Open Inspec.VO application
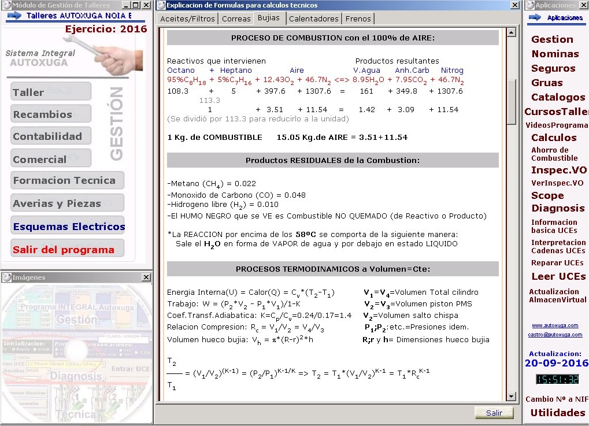Viewport: 589px width, 426px height. (x=558, y=170)
